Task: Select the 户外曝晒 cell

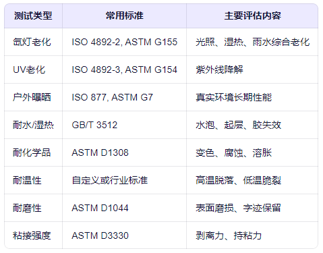Action: click(x=33, y=97)
